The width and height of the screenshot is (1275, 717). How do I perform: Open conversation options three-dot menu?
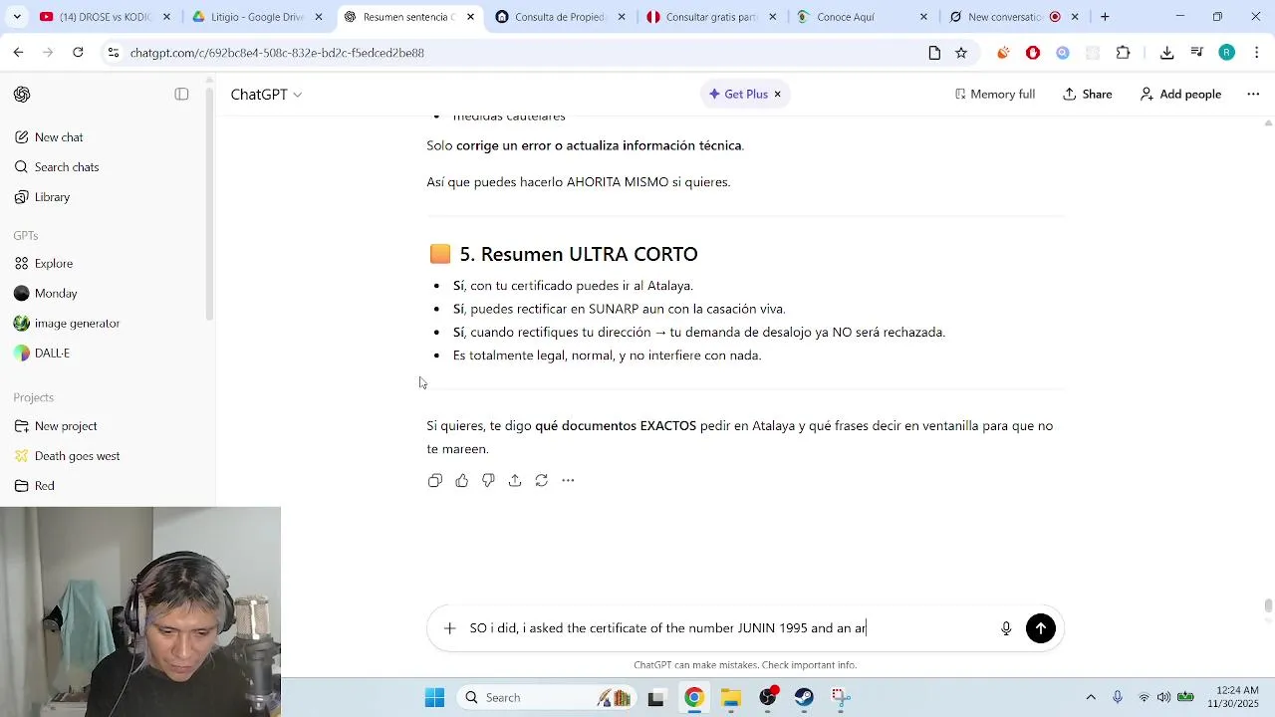(1253, 95)
